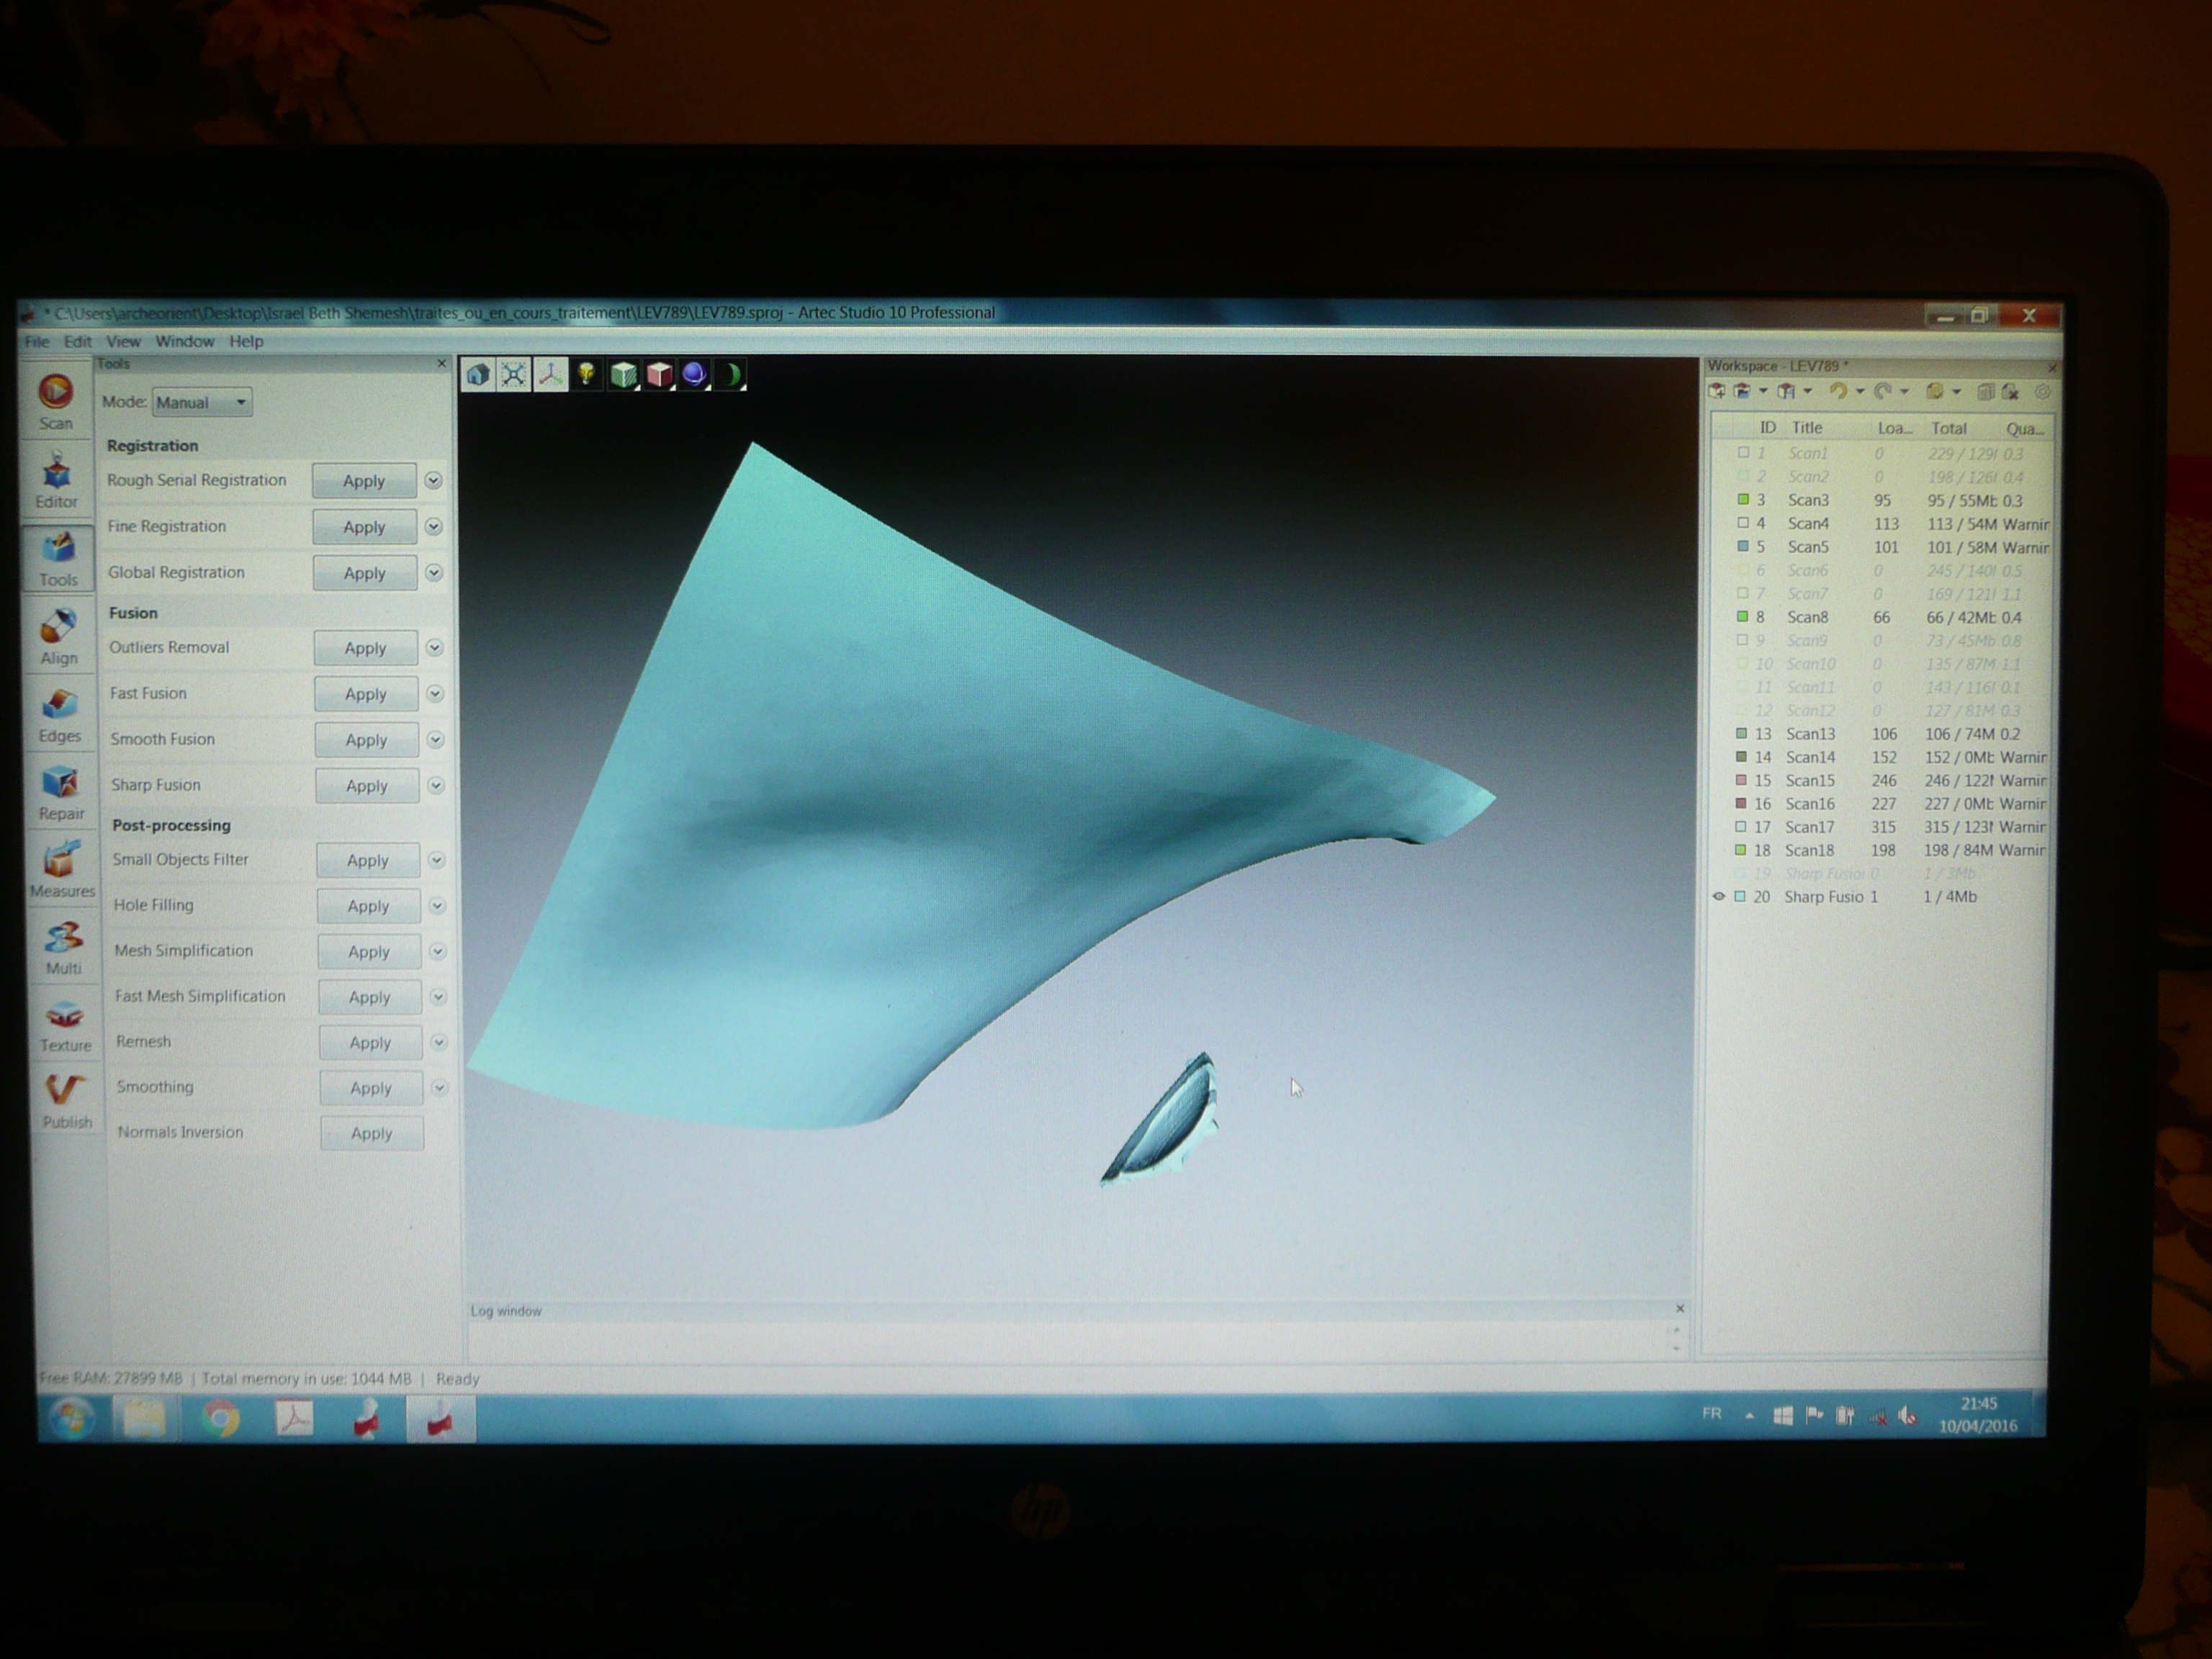Close the Tools panel
The height and width of the screenshot is (1659, 2212).
(442, 363)
